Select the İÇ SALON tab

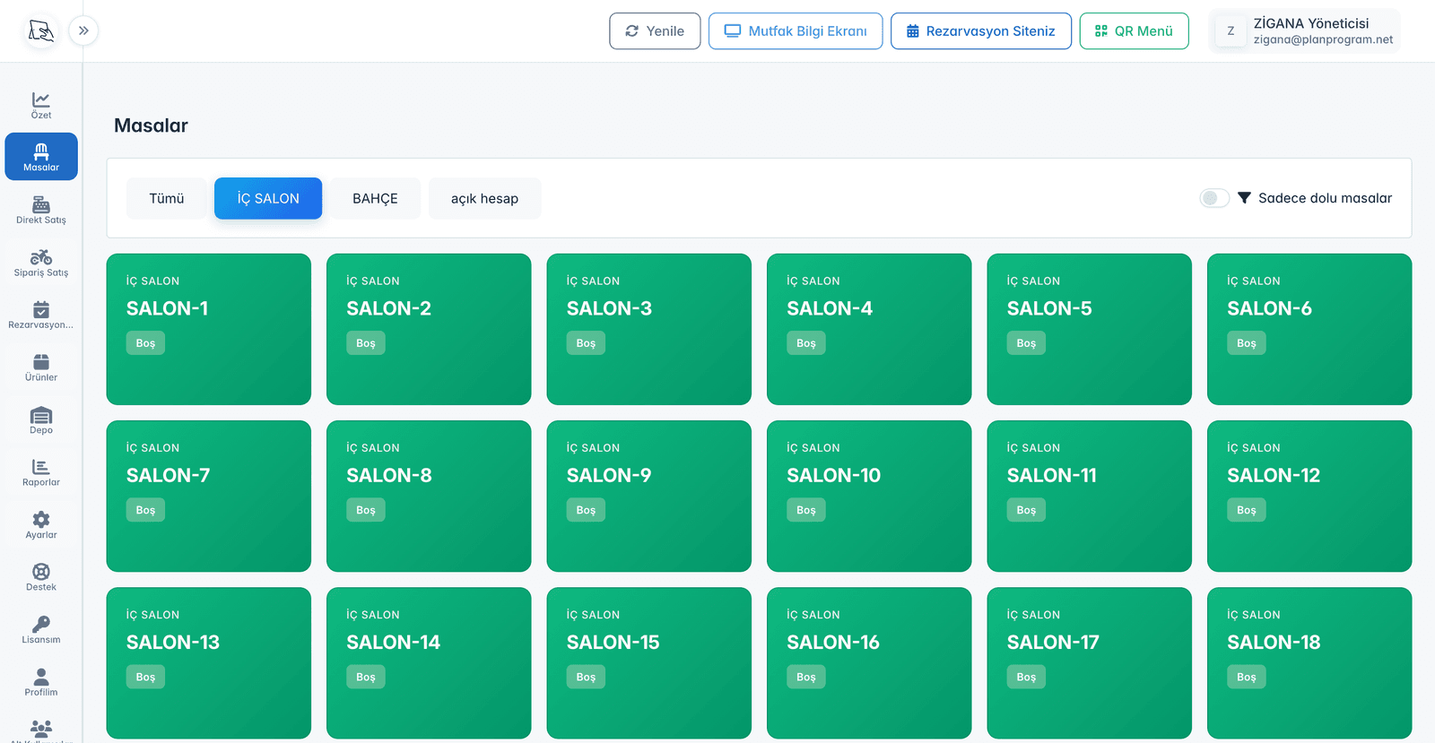pyautogui.click(x=268, y=199)
